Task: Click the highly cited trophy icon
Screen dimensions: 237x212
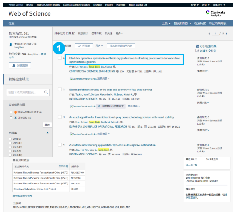Action: pyautogui.click(x=15, y=112)
